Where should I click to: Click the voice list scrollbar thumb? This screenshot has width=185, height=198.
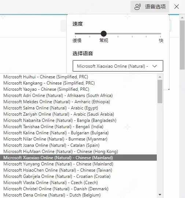(160, 91)
